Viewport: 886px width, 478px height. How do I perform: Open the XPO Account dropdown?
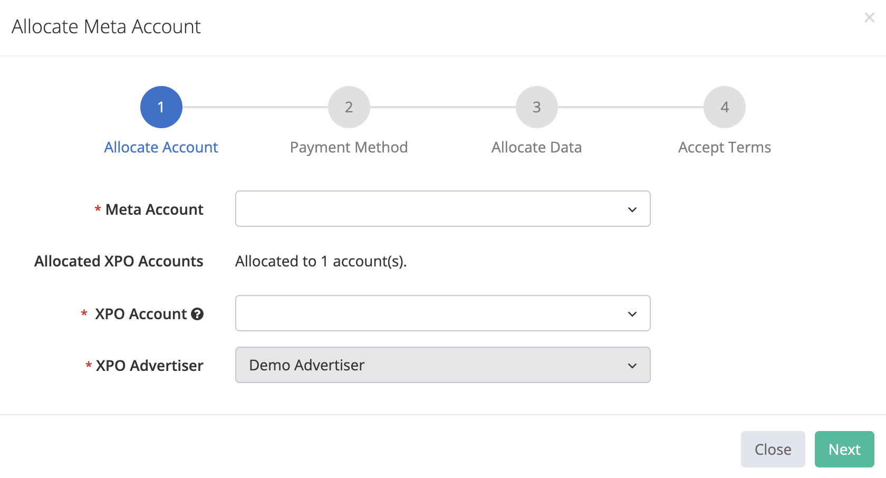443,313
